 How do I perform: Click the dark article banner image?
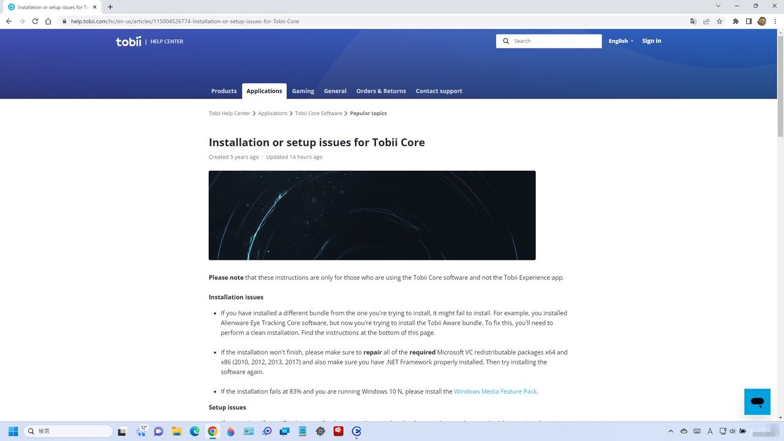pyautogui.click(x=372, y=216)
